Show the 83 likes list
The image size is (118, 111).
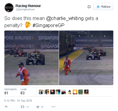[24, 92]
